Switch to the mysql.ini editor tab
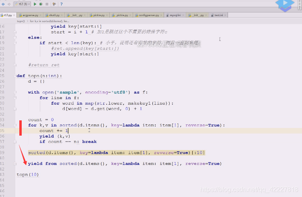This screenshot has width=302, height=197. pos(175,15)
